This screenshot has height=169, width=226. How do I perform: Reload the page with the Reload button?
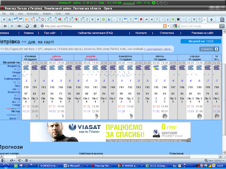point(27,26)
